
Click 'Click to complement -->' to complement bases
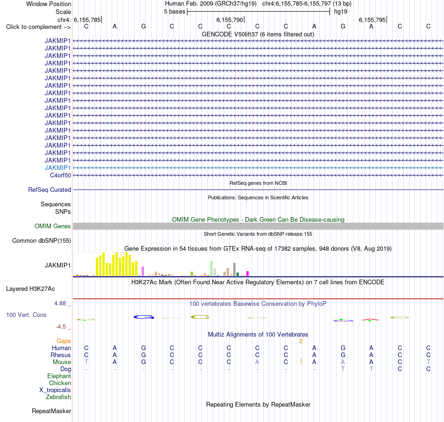click(x=38, y=27)
